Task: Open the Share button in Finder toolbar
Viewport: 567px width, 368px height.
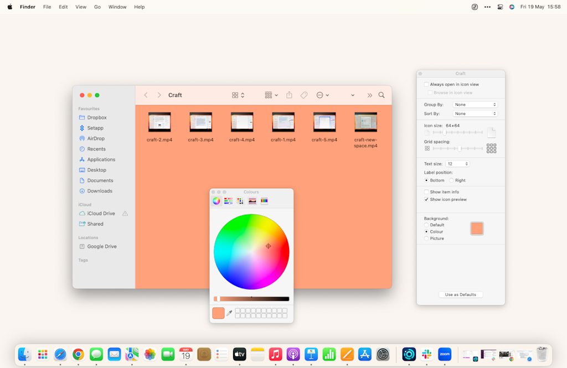Action: coord(289,95)
